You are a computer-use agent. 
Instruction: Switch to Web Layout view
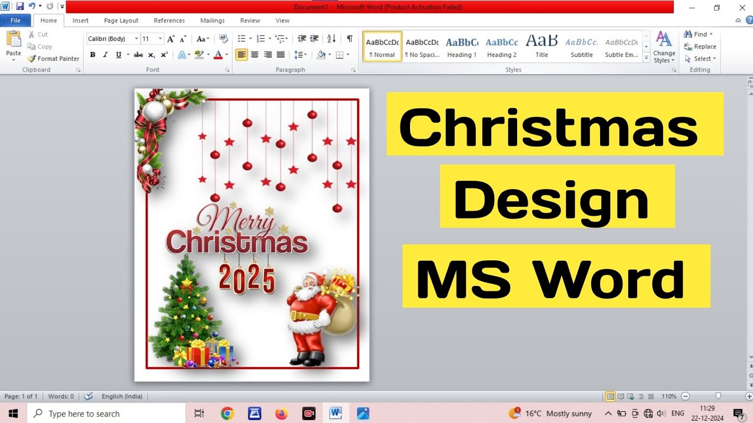(x=630, y=397)
